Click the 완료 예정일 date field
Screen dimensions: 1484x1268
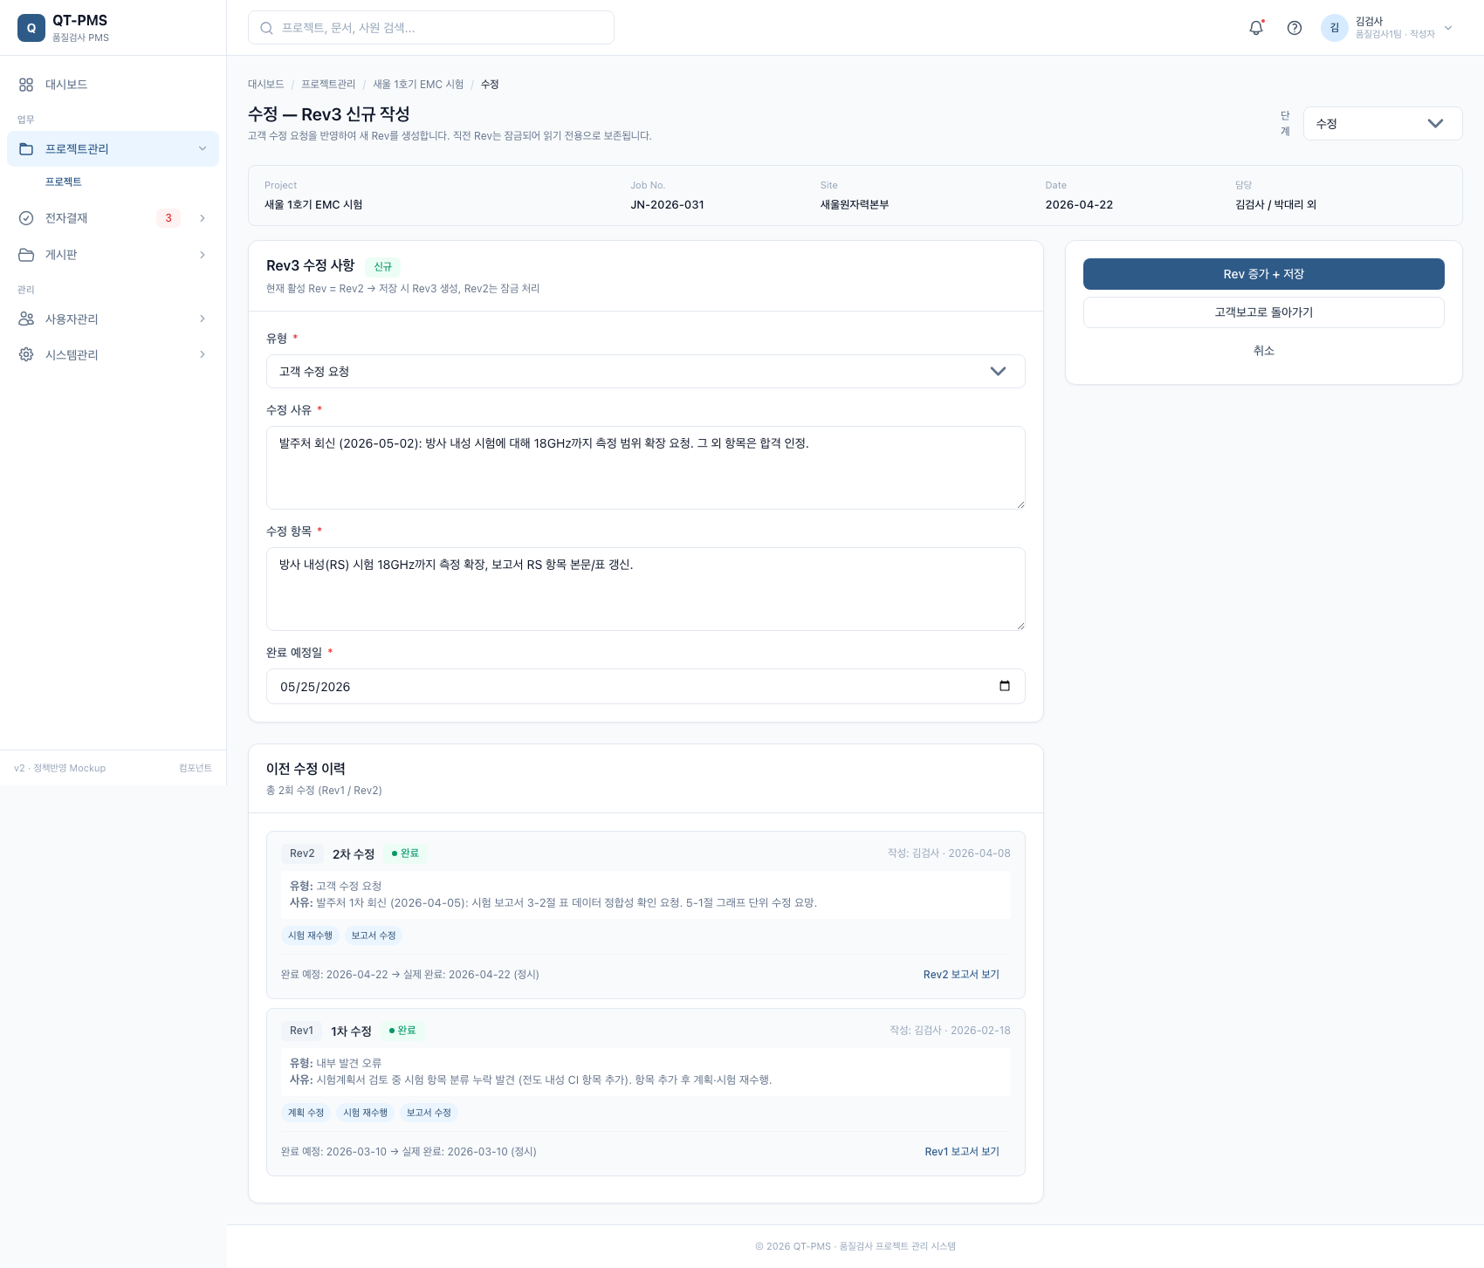click(646, 686)
